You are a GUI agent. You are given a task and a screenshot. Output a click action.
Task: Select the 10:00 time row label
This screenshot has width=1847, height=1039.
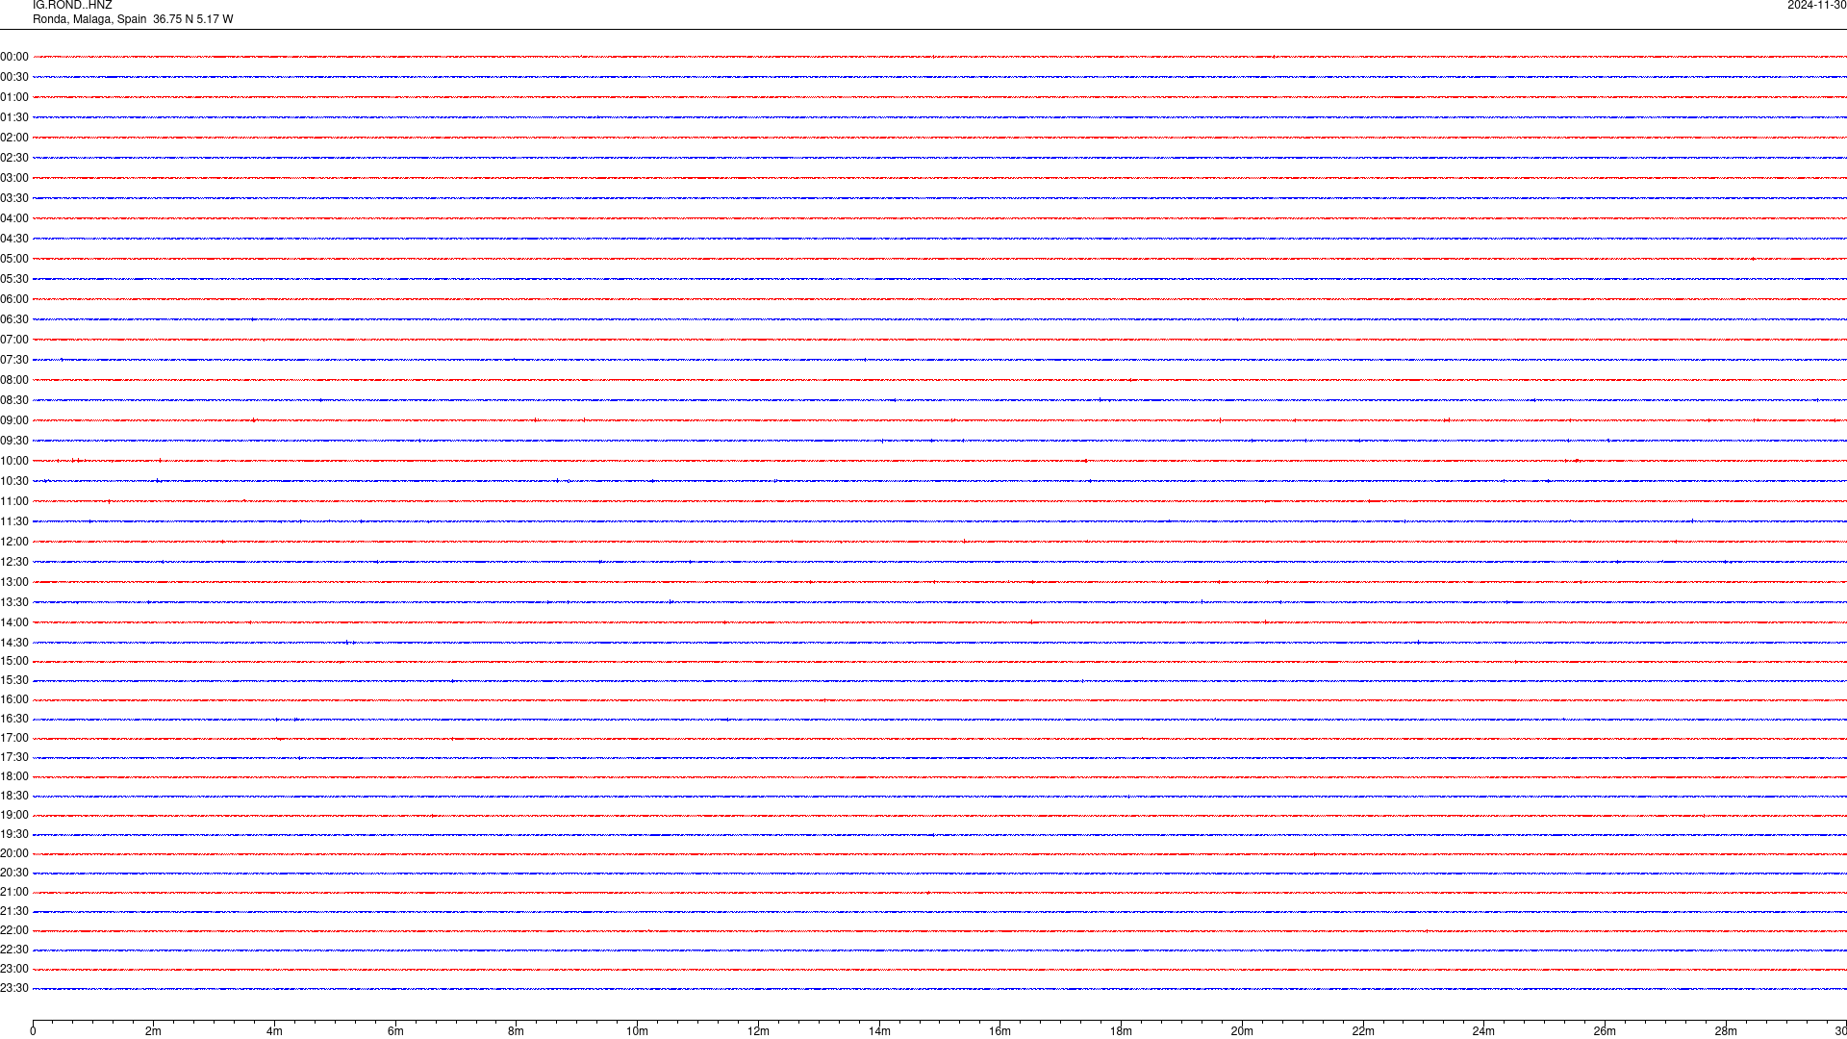(x=14, y=461)
